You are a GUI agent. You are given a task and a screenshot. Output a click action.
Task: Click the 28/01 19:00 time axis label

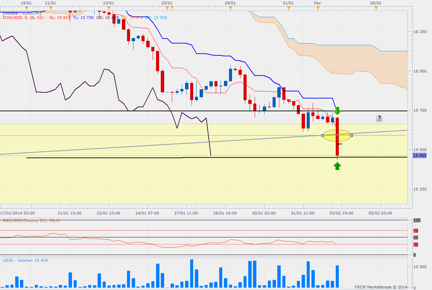point(225,213)
